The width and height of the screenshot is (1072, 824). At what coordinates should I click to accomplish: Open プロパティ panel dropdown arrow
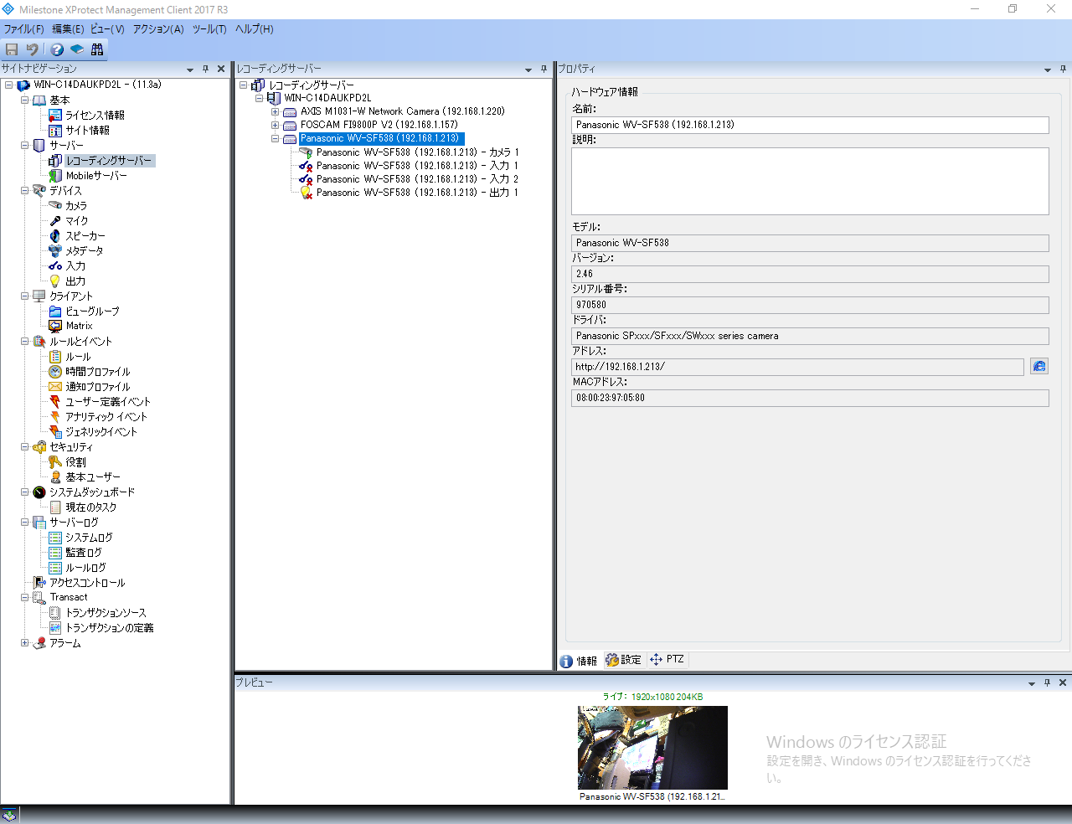pos(1048,70)
